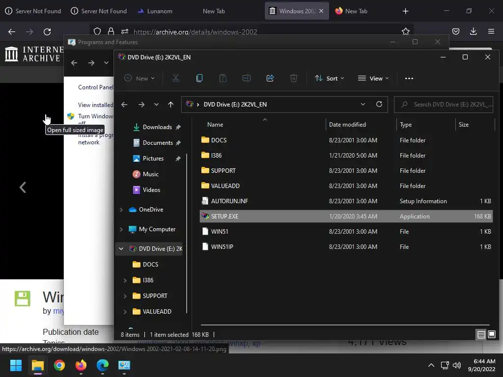Open the View dropdown menu
This screenshot has width=503, height=377.
[x=373, y=78]
